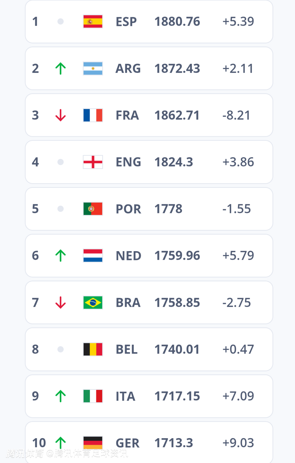Screen dimensions: 295x463
Task: Click the green up arrow beside ARG
Action: click(61, 68)
